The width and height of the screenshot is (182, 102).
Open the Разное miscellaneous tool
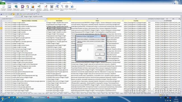point(67,8)
